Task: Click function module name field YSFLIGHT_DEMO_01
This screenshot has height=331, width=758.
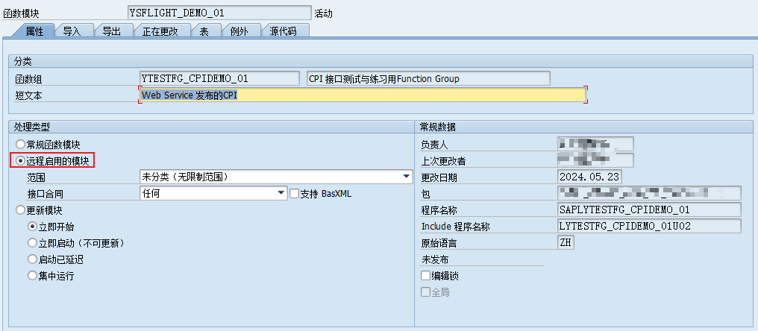Action: (219, 13)
